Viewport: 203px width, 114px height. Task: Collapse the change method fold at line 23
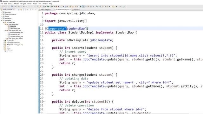tap(44, 75)
